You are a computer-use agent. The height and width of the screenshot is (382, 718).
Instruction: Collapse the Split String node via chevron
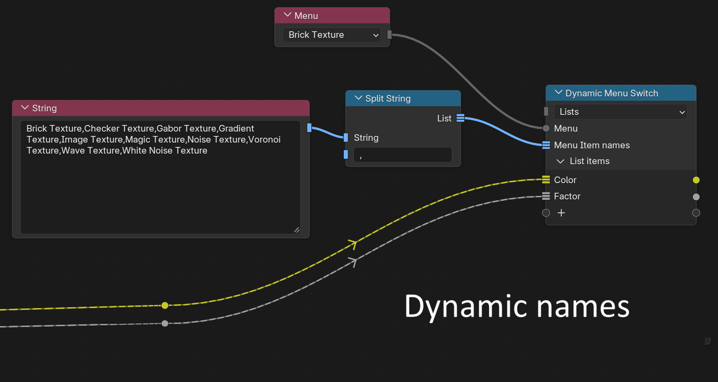pyautogui.click(x=358, y=98)
